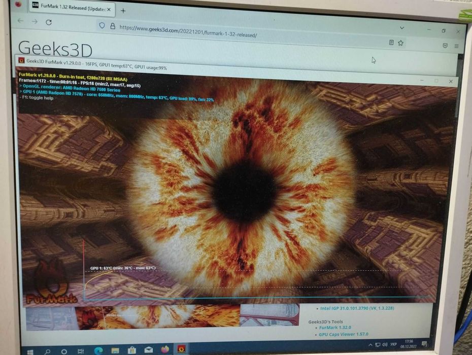This screenshot has width=472, height=355.
Task: Open the taskbar clock and calendar
Action: click(x=409, y=344)
